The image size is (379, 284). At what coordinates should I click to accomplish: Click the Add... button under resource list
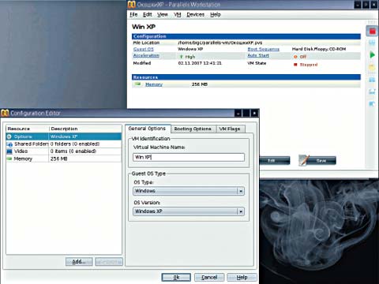coord(79,262)
